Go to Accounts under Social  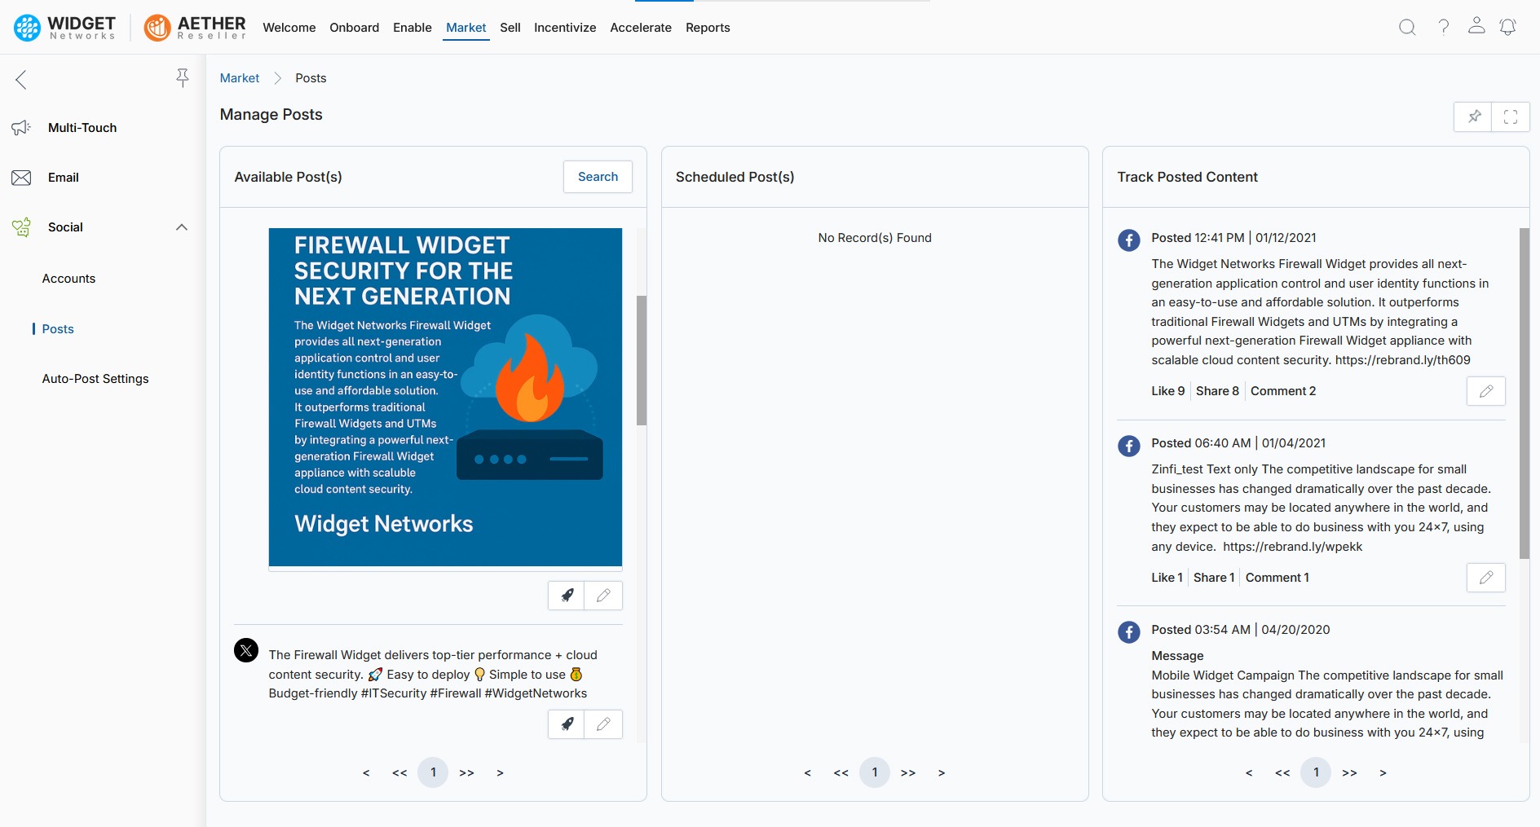click(x=68, y=279)
